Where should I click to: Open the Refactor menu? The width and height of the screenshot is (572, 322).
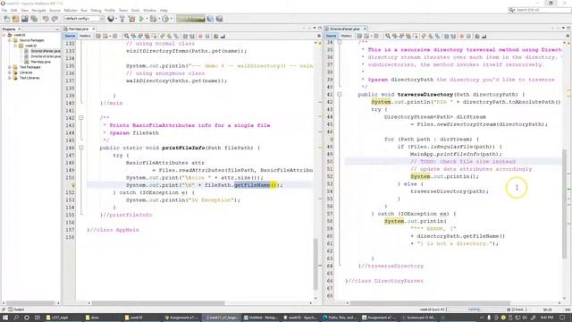pos(71,10)
